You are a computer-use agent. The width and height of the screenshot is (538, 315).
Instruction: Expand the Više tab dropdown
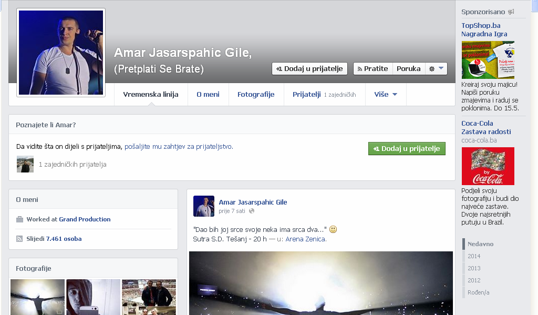point(385,95)
